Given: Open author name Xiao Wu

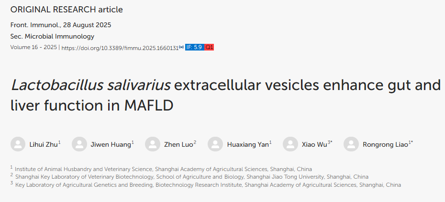Looking at the screenshot, I should click(314, 145).
